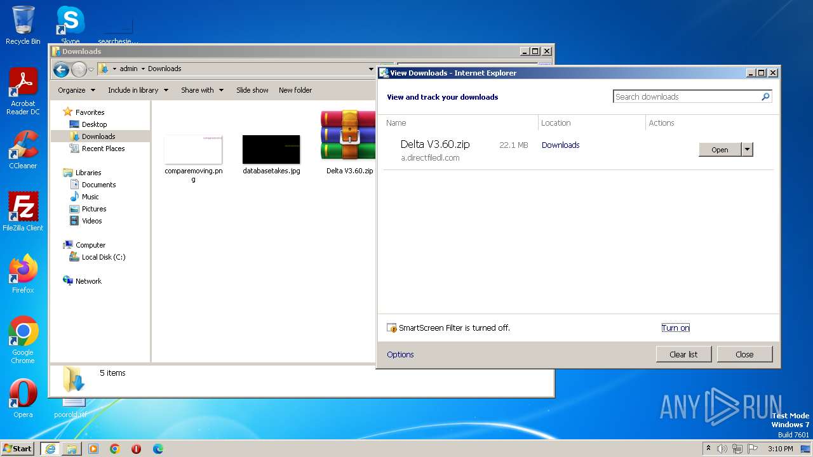Click the volume speaker tray icon
The width and height of the screenshot is (813, 457).
click(722, 449)
